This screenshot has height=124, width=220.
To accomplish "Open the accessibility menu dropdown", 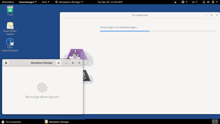I will tap(185, 2).
